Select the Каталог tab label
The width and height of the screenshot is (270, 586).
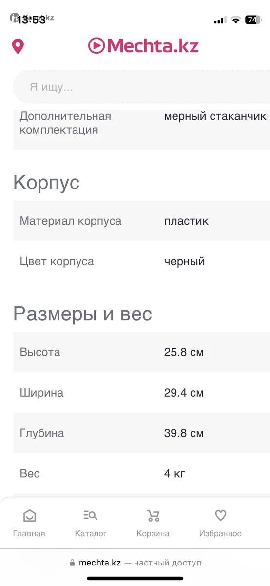(x=91, y=533)
